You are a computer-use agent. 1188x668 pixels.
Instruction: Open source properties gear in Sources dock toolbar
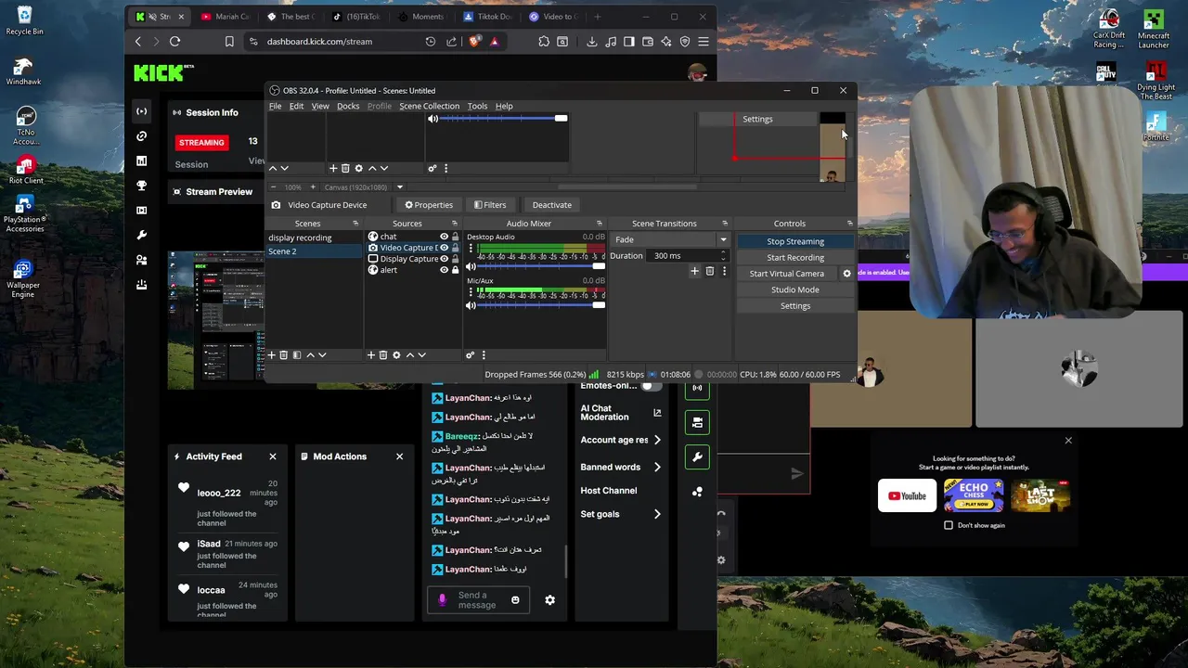pyautogui.click(x=396, y=354)
